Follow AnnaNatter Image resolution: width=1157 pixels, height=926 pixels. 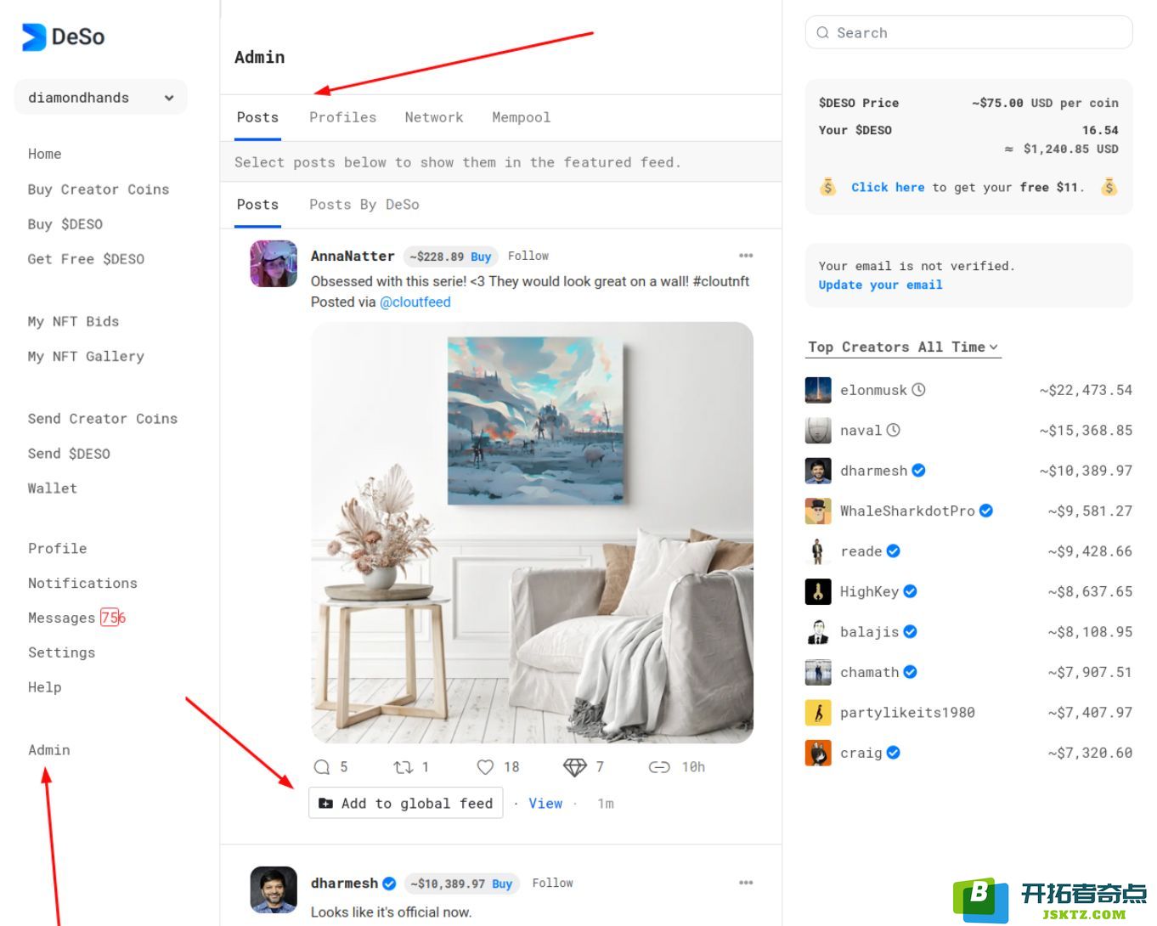pos(528,256)
